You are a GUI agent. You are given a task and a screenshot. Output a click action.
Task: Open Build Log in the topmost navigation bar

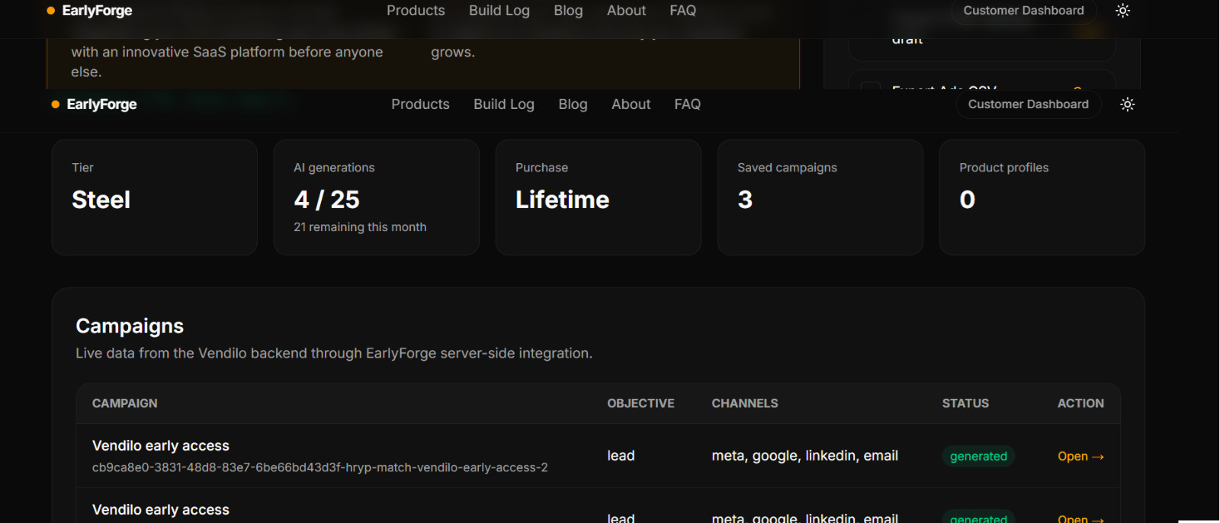coord(499,11)
